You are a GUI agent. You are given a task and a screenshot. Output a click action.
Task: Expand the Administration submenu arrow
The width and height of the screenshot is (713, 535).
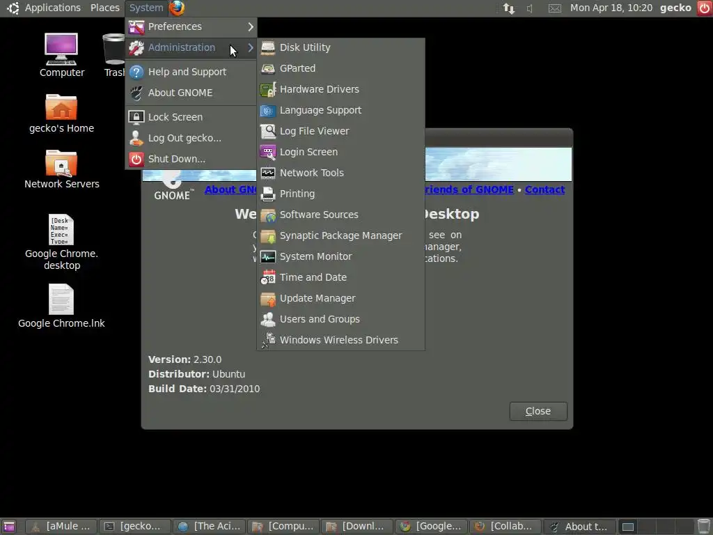pos(251,47)
